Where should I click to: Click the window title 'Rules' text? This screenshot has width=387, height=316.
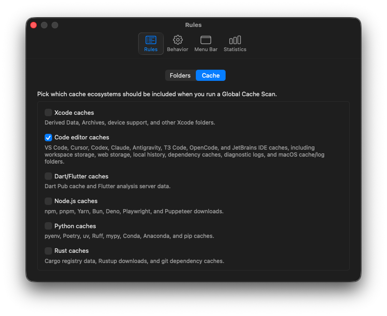pos(193,25)
